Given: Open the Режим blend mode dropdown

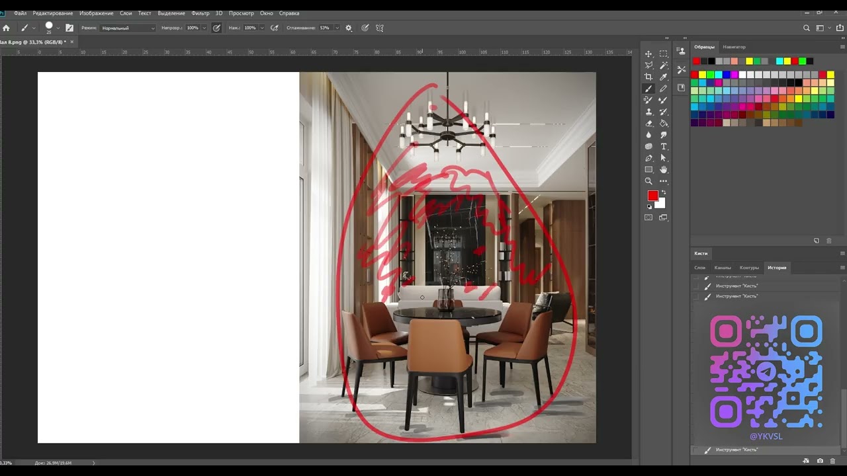Looking at the screenshot, I should pyautogui.click(x=128, y=28).
